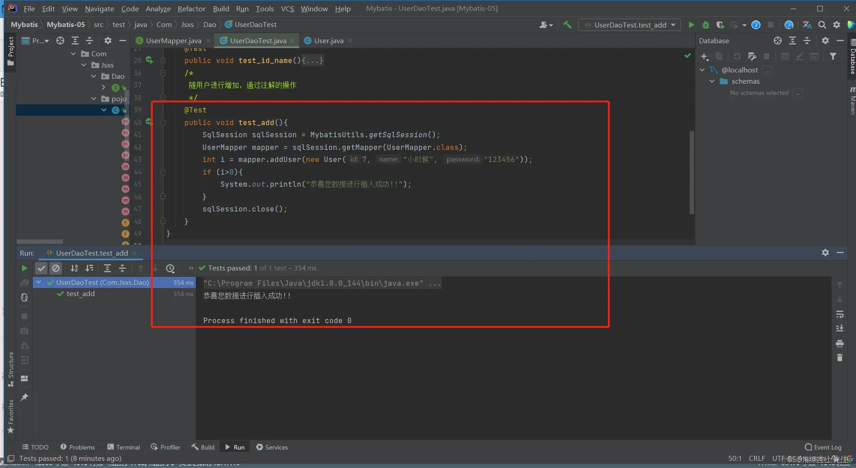Toggle show passed tests filter
Screen dimensions: 856x468
41,268
